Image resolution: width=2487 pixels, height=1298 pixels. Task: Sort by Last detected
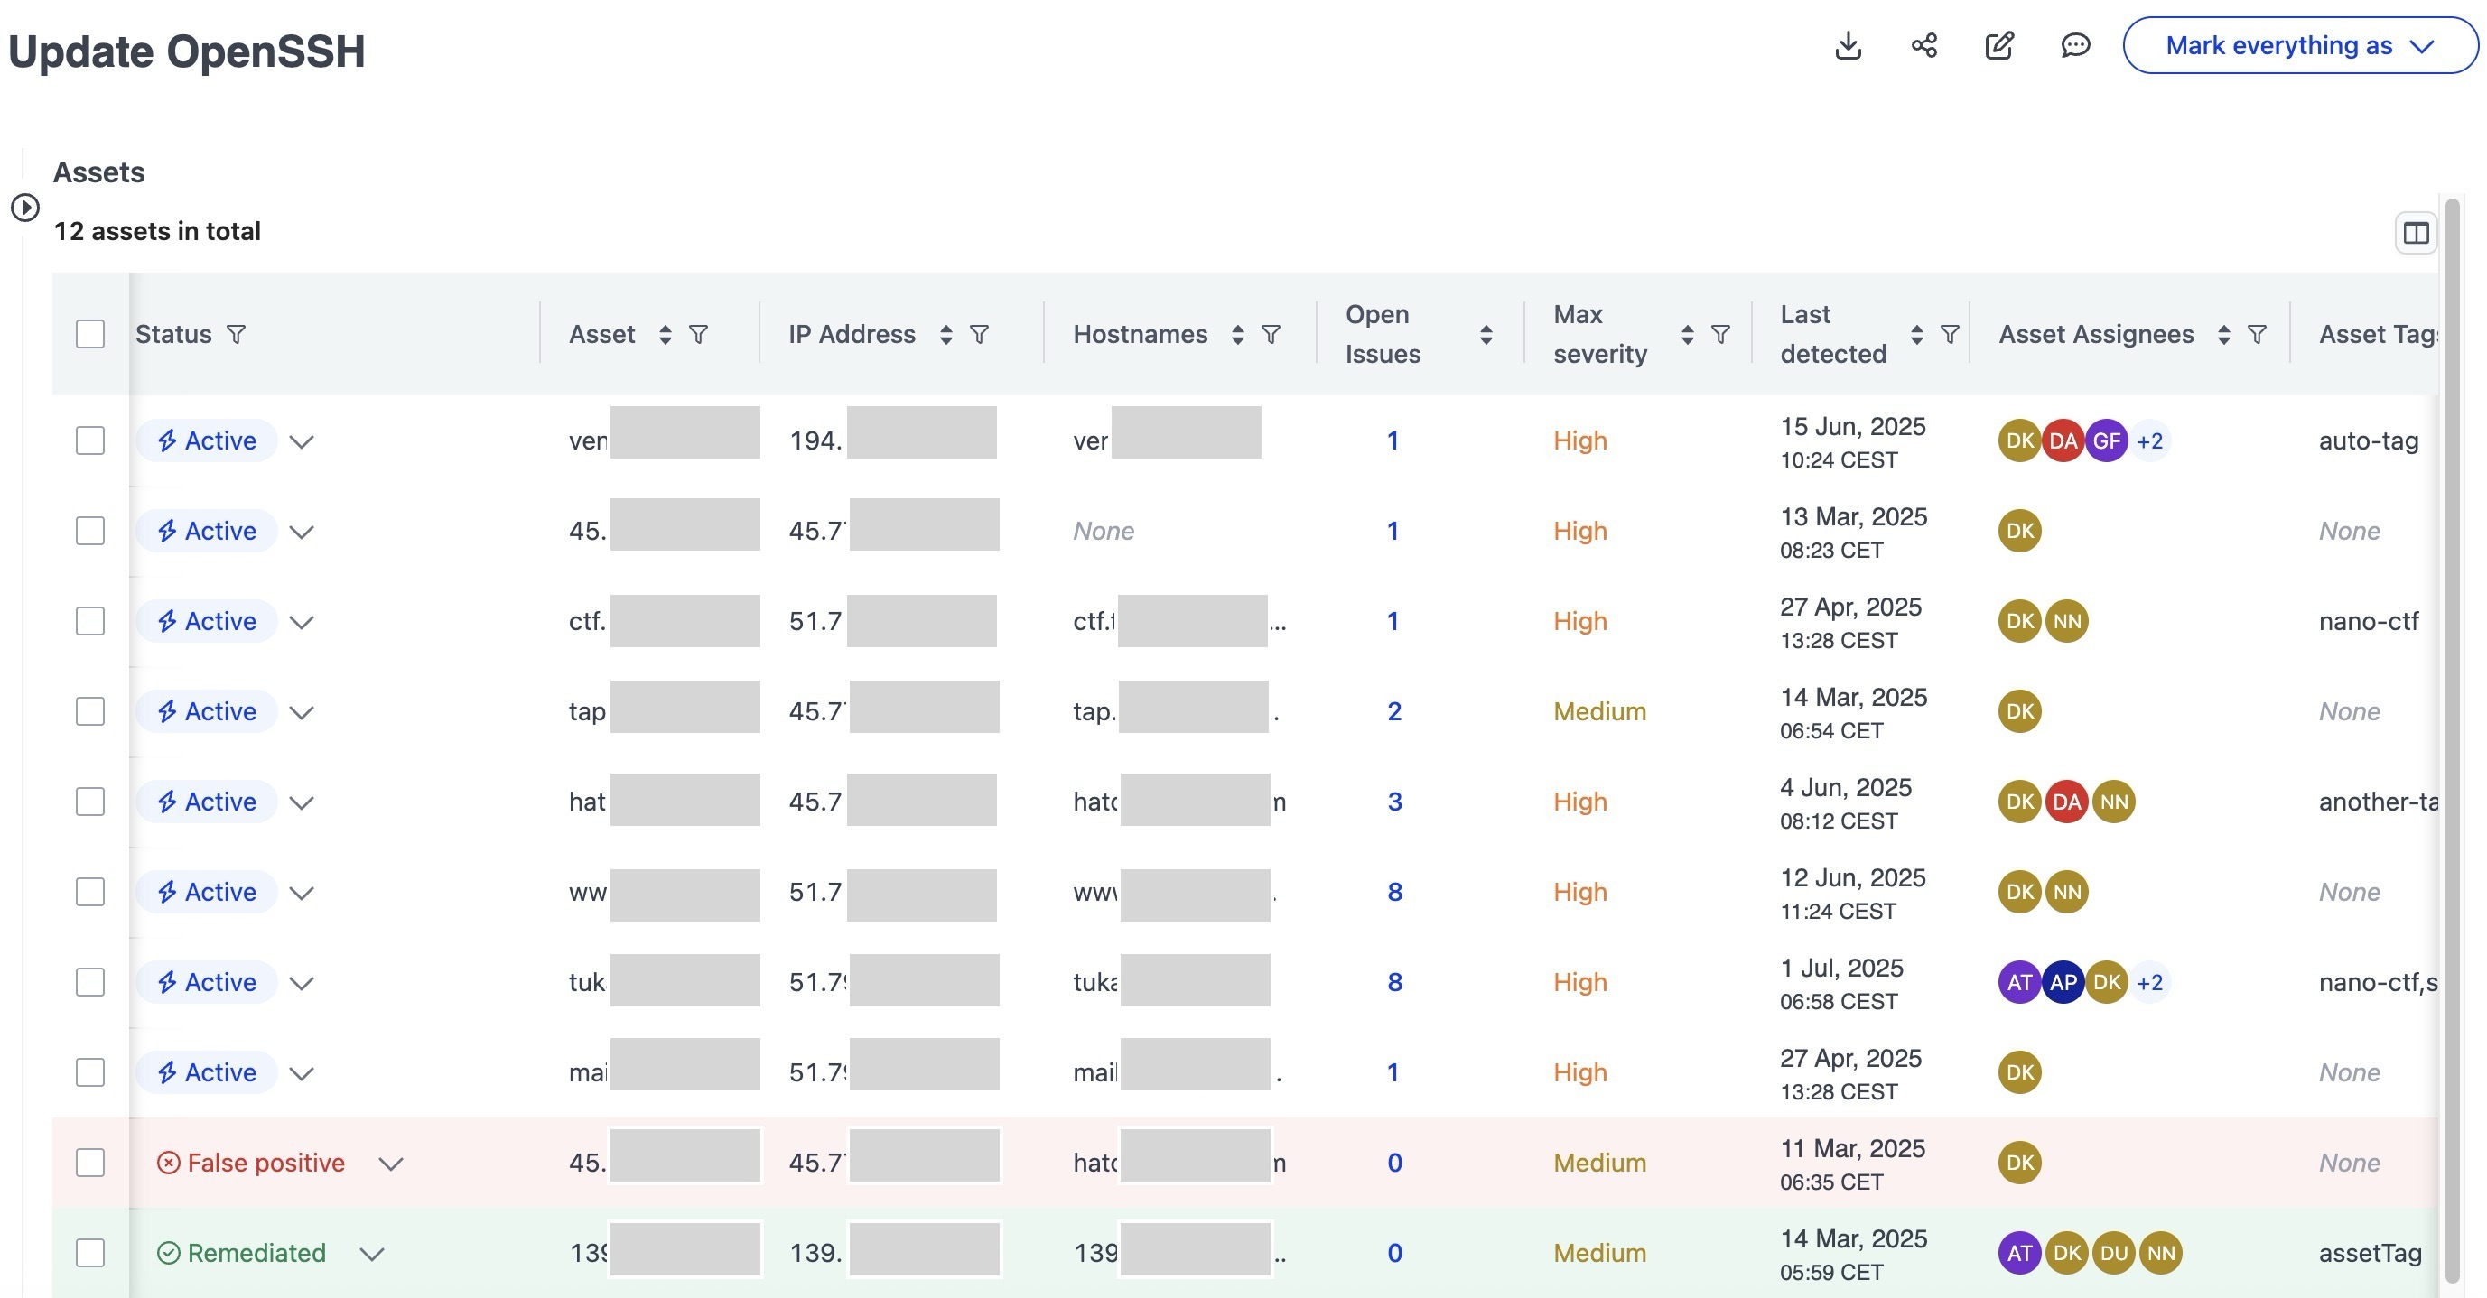coord(1917,334)
